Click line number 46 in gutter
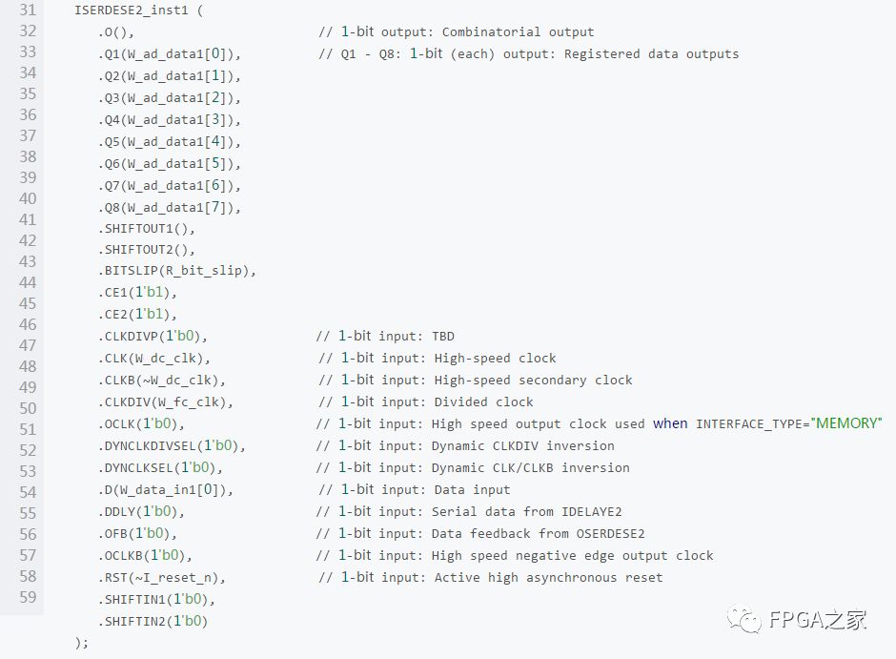The image size is (896, 659). coord(28,324)
